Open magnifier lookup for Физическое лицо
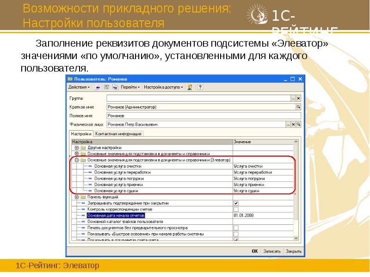Image resolution: width=370 pixels, height=277 pixels. pos(298,124)
